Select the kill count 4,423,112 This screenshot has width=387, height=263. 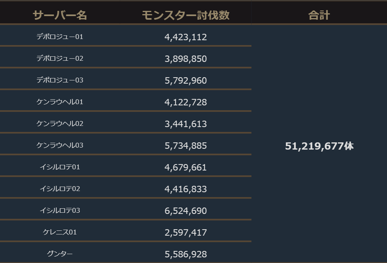point(185,37)
